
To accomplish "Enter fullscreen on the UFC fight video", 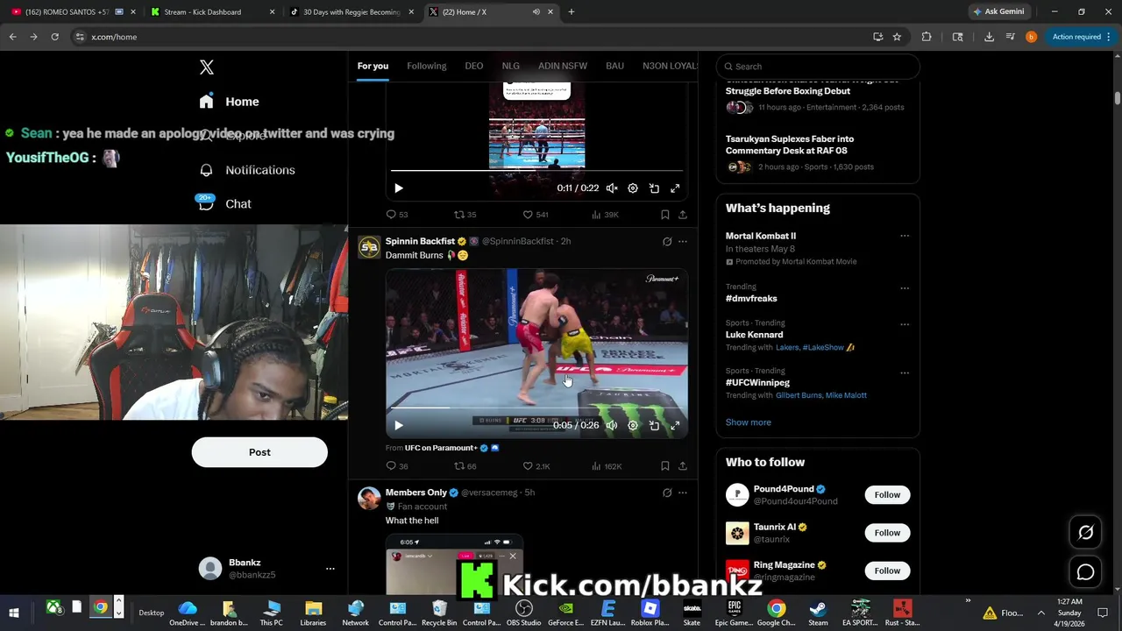I will click(675, 425).
